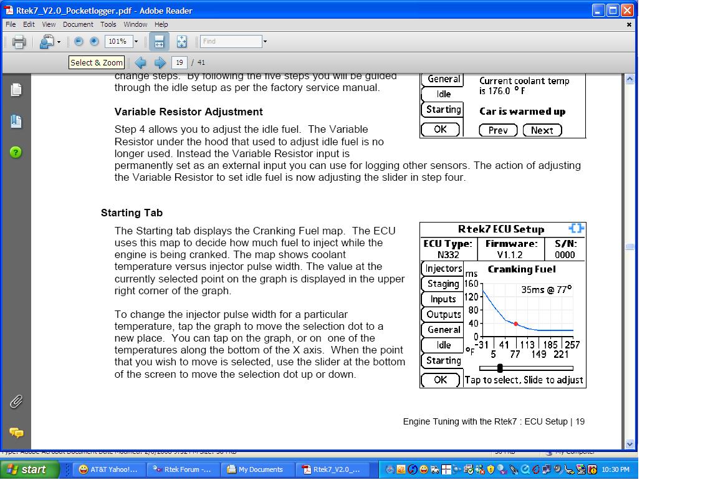Open the Document menu
This screenshot has height=485, width=728.
click(x=78, y=24)
